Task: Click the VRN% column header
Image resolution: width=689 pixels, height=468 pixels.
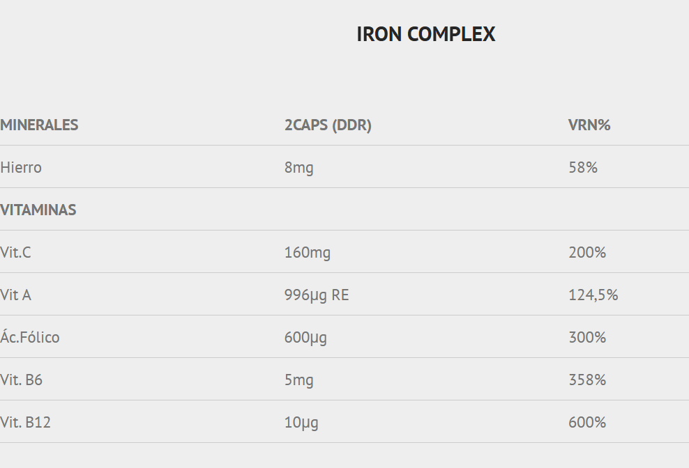Action: [x=589, y=125]
